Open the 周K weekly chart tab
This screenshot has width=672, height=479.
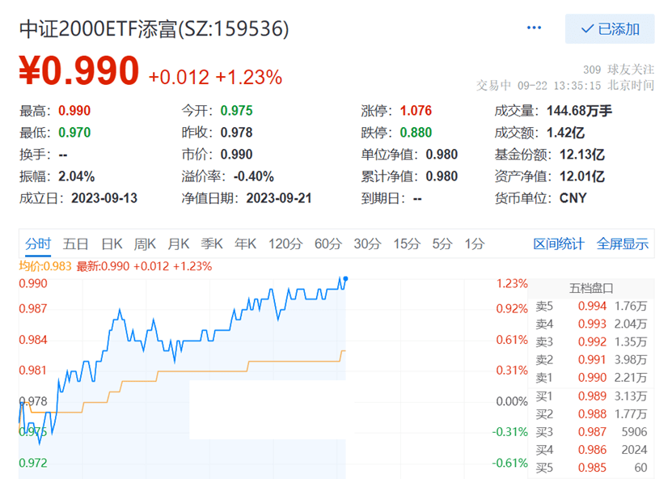tap(145, 244)
